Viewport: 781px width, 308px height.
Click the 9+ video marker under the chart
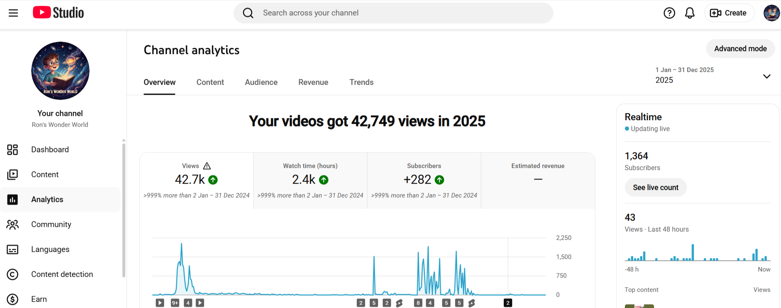point(175,303)
